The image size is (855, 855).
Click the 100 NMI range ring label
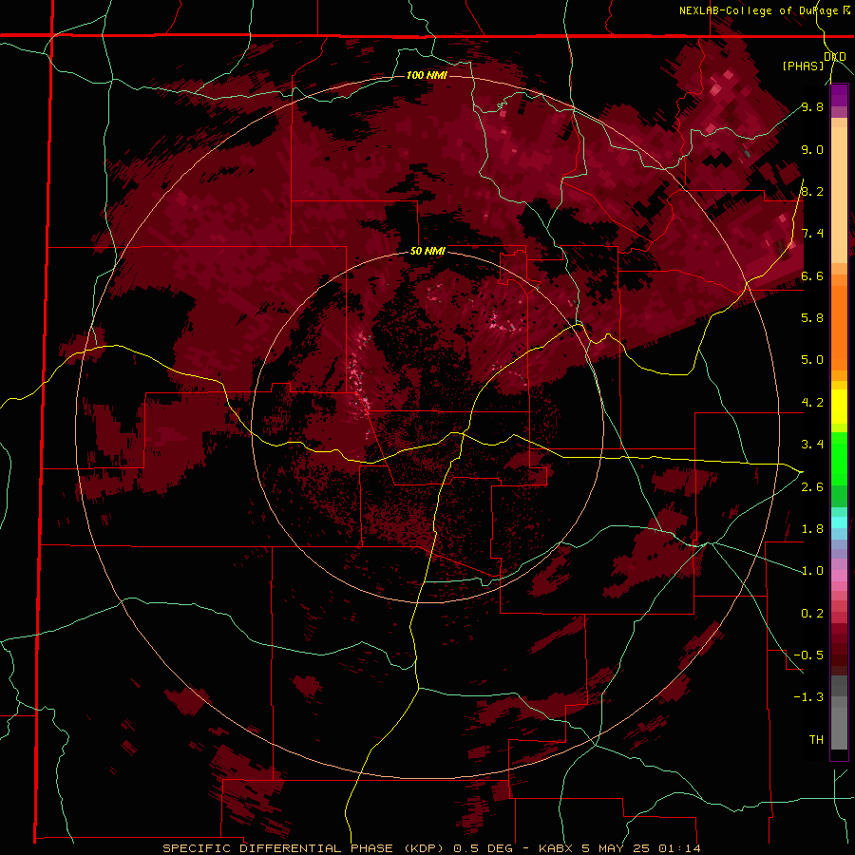427,75
